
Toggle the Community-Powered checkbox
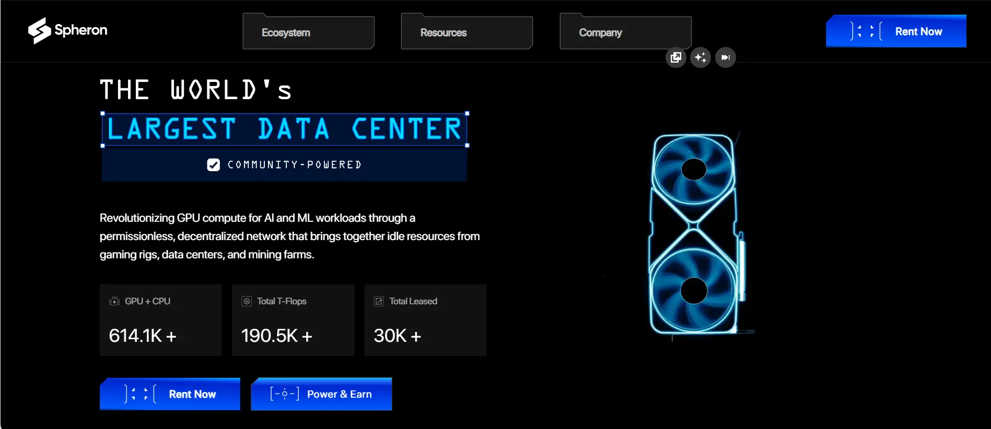213,165
